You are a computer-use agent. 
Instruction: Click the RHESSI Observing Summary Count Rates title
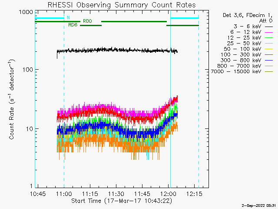tap(122, 5)
